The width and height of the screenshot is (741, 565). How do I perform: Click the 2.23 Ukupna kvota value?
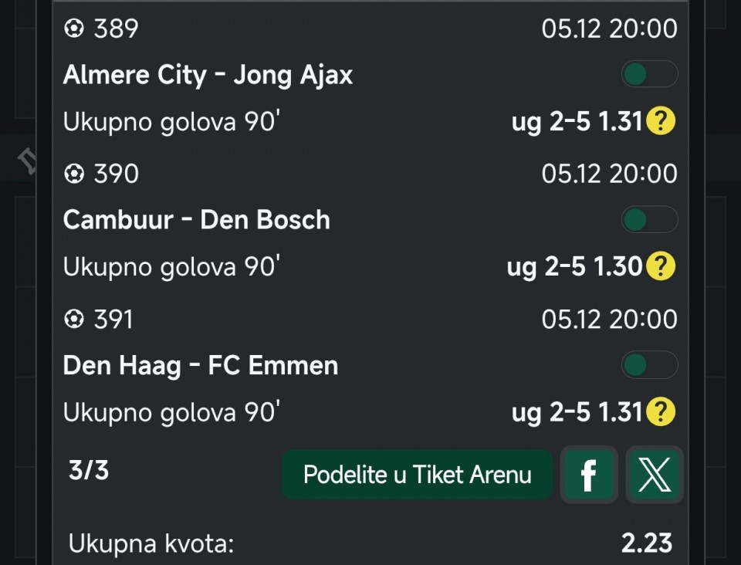(646, 543)
